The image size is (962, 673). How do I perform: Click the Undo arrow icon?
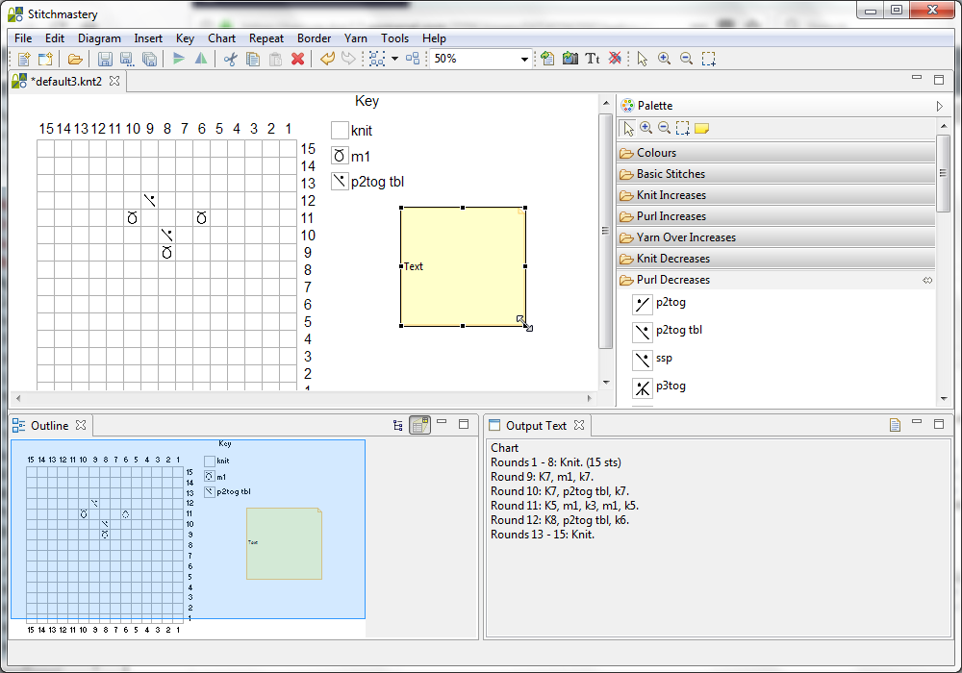[327, 59]
